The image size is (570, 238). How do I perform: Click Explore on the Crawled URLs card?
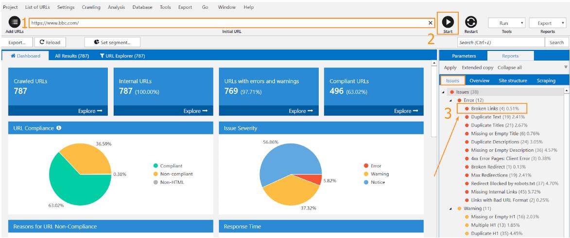(x=90, y=111)
